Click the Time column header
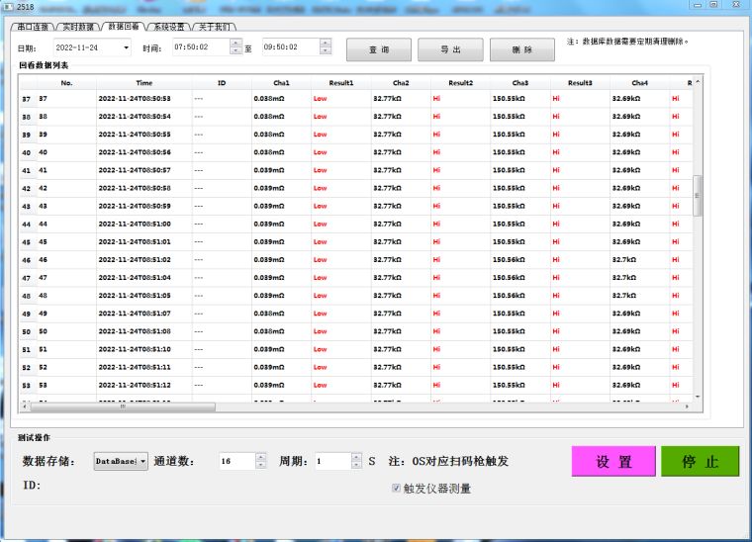 click(x=144, y=83)
